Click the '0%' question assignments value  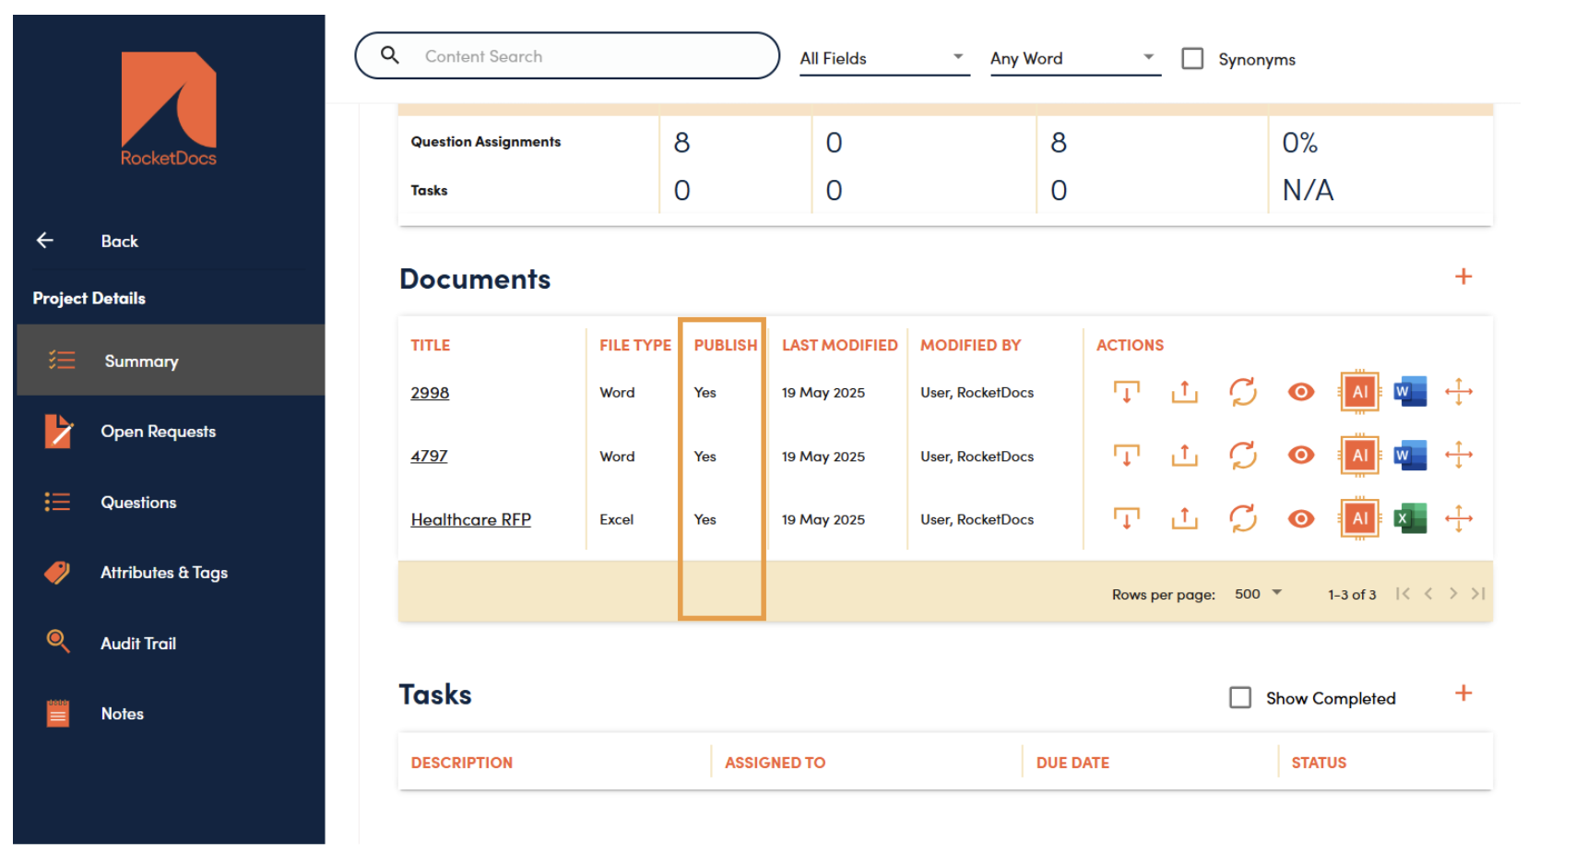point(1300,142)
